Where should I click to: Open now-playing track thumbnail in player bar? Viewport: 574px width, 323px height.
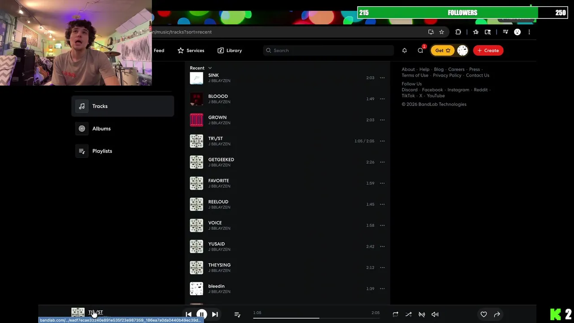pos(78,313)
